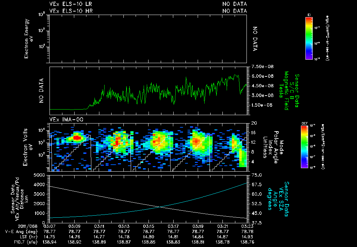Click the DEF color scale bar
The width and height of the screenshot is (357, 247).
pyautogui.click(x=304, y=147)
